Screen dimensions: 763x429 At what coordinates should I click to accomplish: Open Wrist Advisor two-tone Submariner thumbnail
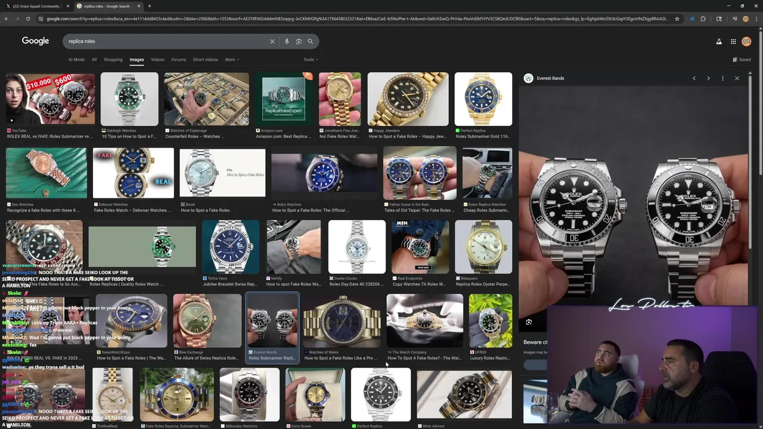coord(464,394)
